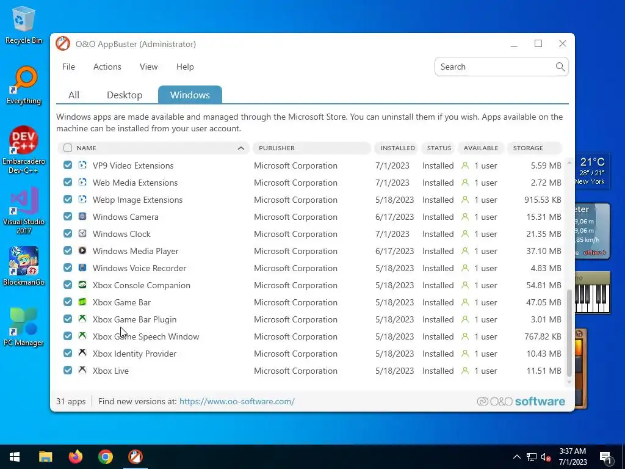Screen dimensions: 625x469
Task: Show hidden system tray icons
Action: (516, 457)
